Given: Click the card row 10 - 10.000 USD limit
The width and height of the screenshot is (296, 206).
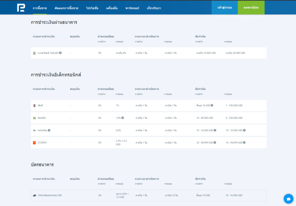Looking at the screenshot, I should 234,195.
